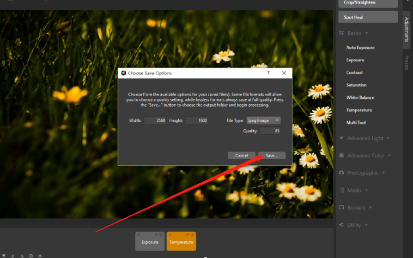Choose Contrast adjustment
Image resolution: width=413 pixels, height=258 pixels.
(x=354, y=72)
